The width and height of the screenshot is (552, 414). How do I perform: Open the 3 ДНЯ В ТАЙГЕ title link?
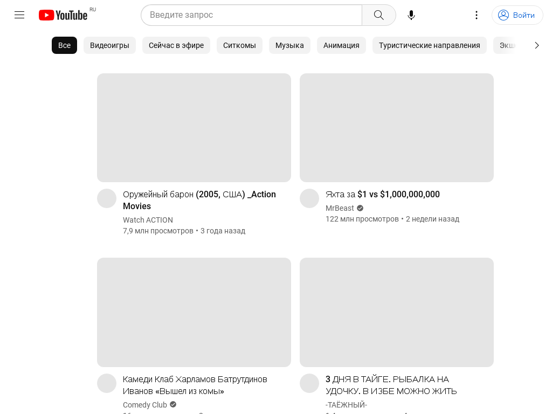(391, 385)
